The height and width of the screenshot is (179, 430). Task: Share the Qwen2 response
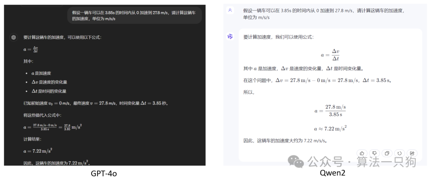coord(412,153)
